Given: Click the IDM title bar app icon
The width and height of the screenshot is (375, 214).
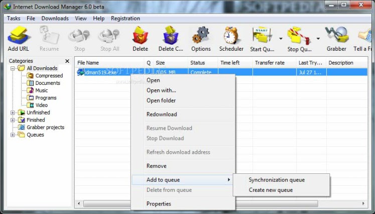Looking at the screenshot, I should click(x=8, y=7).
